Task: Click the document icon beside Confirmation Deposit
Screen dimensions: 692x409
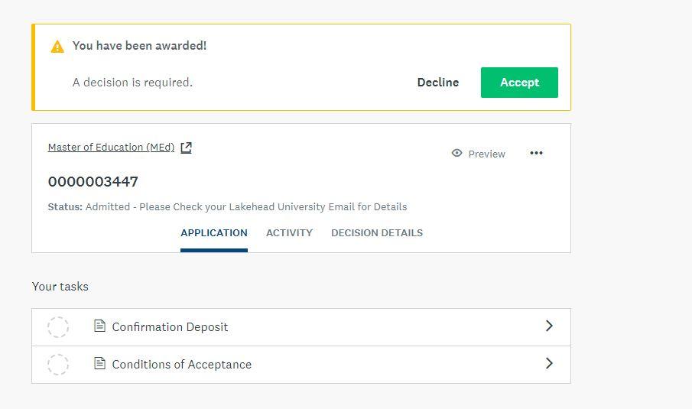Action: 99,326
